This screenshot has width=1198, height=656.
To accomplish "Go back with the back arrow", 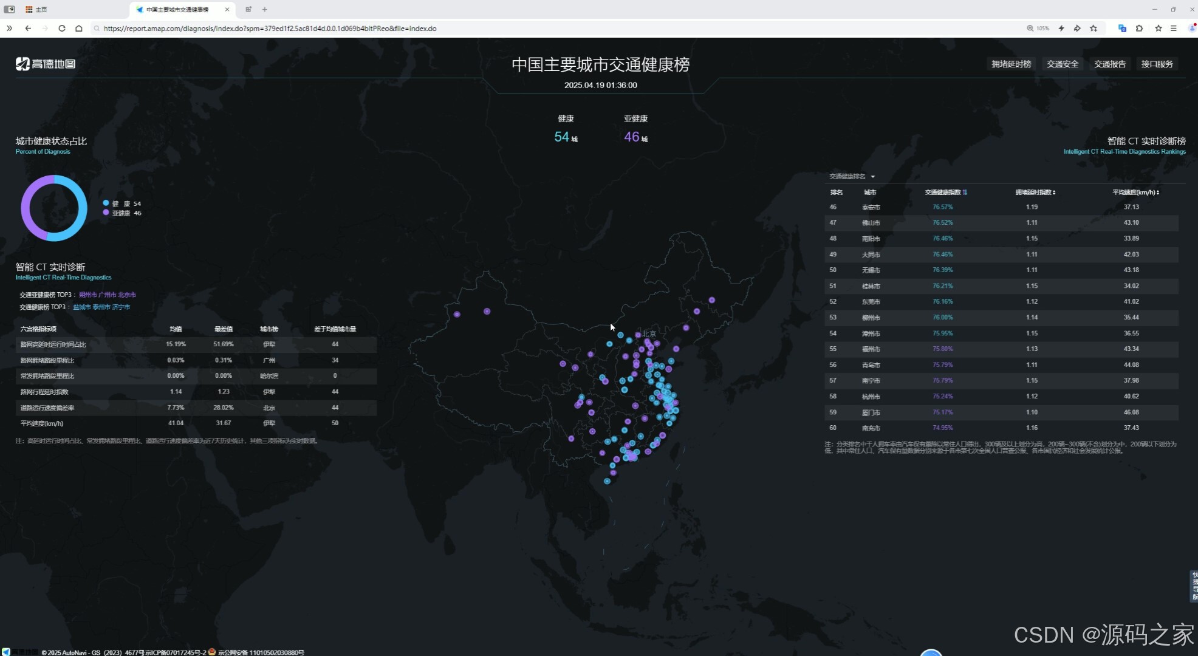I will (28, 28).
